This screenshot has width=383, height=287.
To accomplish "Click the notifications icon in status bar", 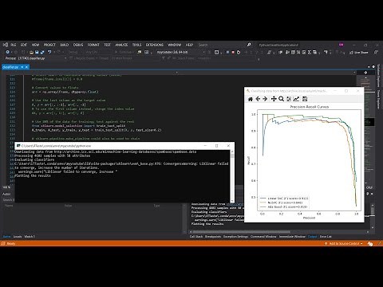I will [x=370, y=243].
